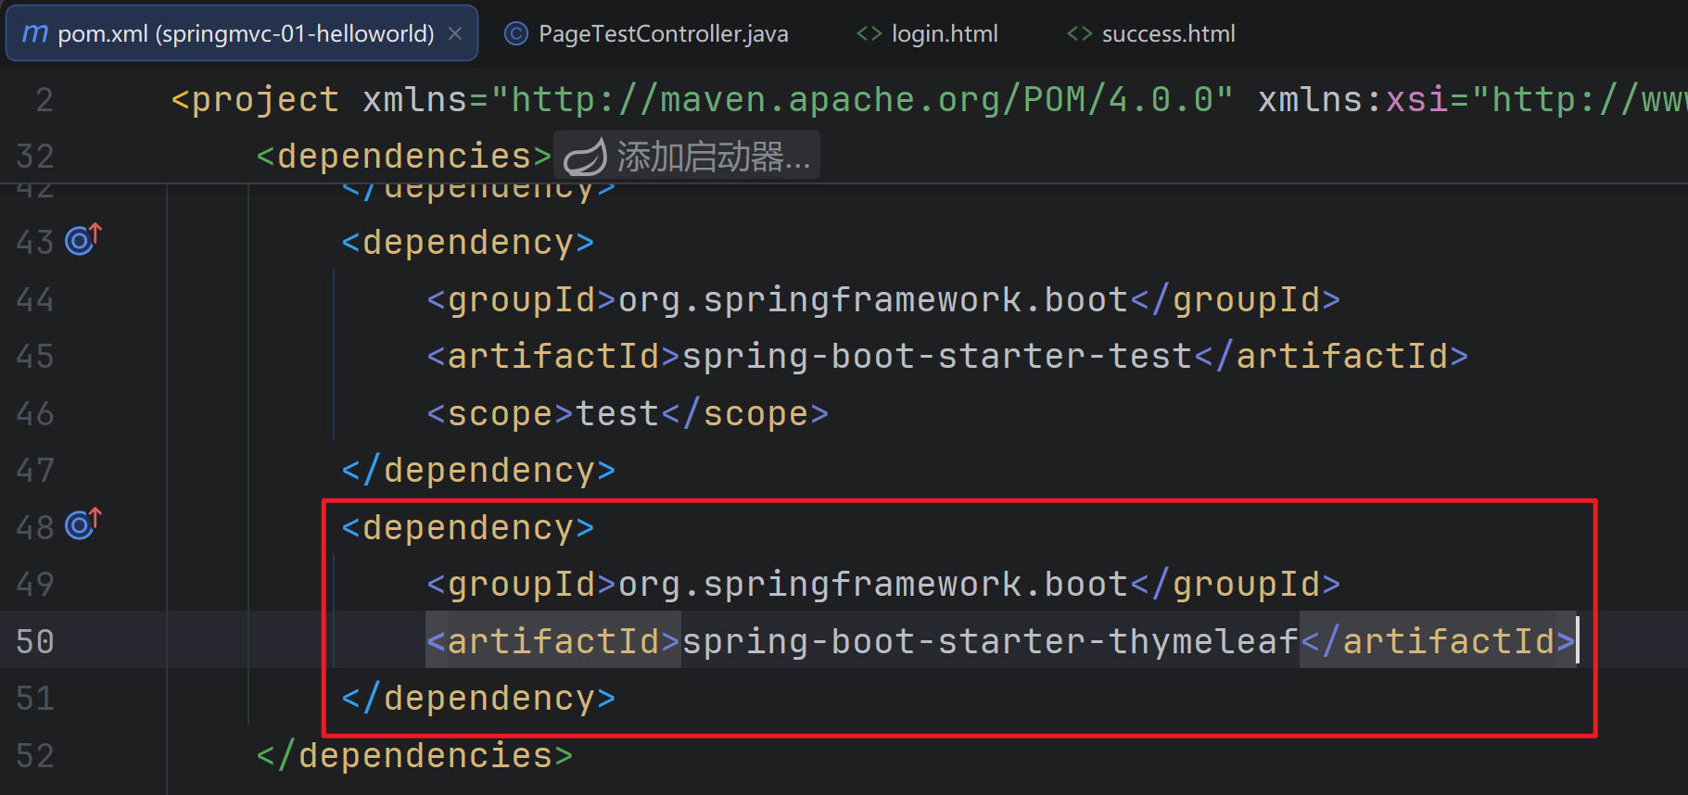Click org.springframework.boot groupId on line 49
This screenshot has height=795, width=1688.
[x=872, y=584]
